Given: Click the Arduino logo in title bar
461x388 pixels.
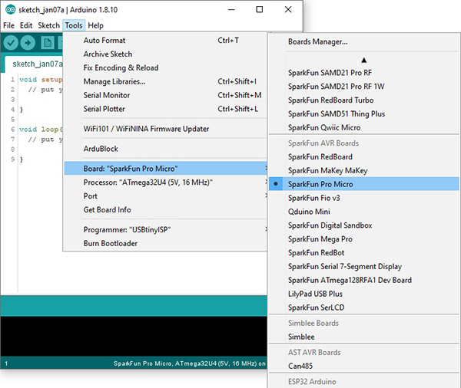Looking at the screenshot, I should click(9, 9).
